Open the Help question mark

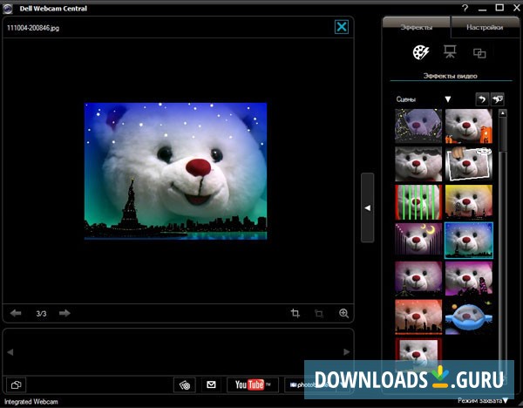[x=465, y=8]
